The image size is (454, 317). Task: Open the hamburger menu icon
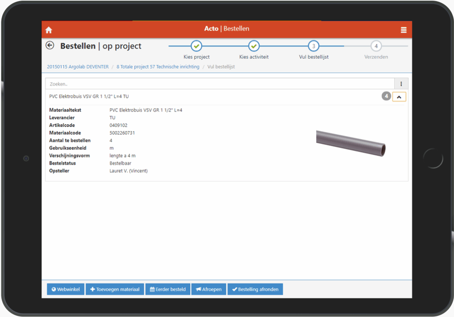(403, 30)
